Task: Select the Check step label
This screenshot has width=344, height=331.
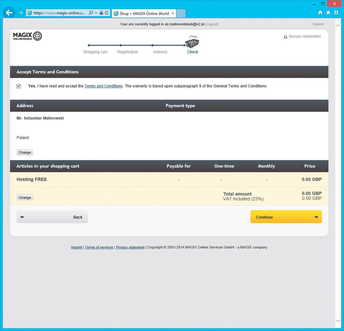Action: click(193, 52)
